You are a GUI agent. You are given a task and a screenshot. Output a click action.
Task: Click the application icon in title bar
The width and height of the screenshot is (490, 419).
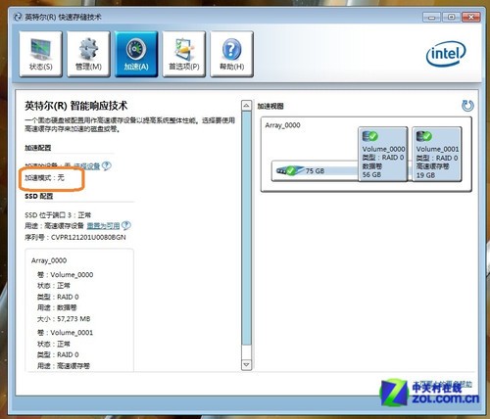18,17
